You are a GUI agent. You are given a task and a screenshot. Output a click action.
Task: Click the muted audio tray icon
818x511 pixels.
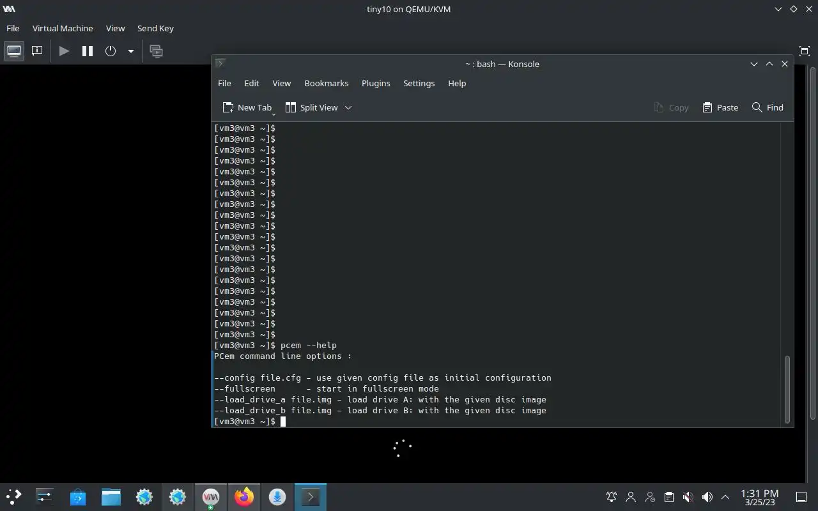[688, 497]
